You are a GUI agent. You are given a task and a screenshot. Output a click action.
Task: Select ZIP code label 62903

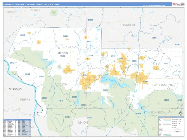[x=74, y=97]
